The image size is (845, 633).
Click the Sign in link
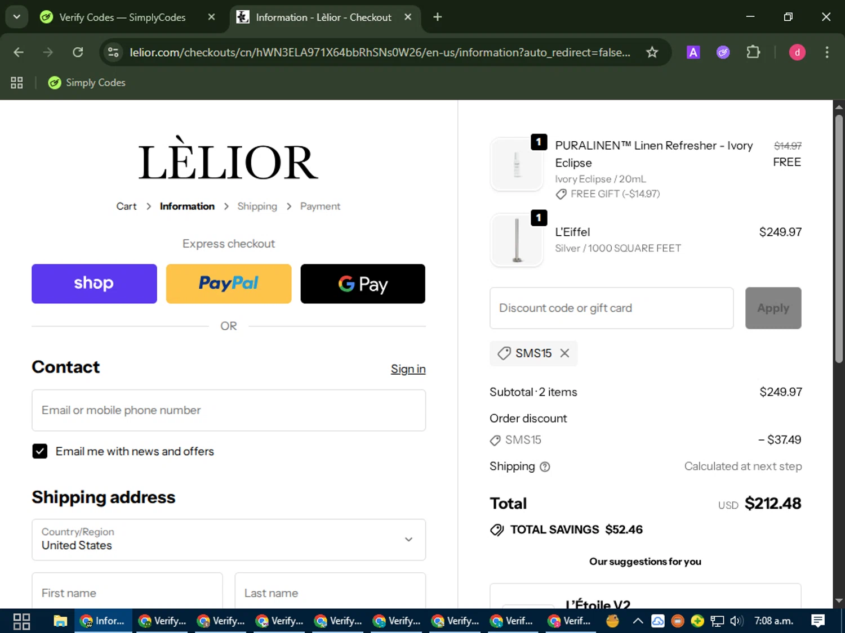[408, 369]
